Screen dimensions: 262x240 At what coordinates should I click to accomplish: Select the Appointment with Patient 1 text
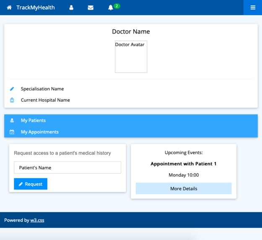(x=184, y=164)
